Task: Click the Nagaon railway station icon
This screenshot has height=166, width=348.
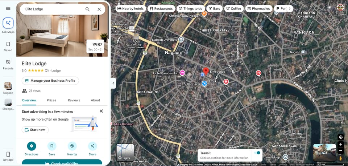Action: (x=303, y=52)
